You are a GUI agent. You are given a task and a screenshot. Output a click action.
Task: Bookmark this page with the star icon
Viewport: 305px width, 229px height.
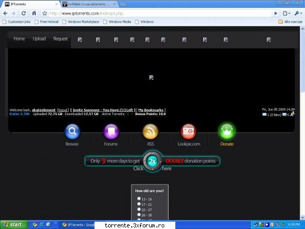click(45, 14)
